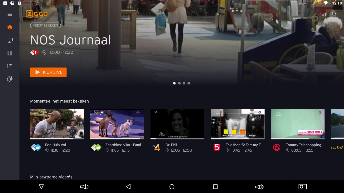Hide navigation bar with down triangle
Viewport: 344px width, 193px height.
pyautogui.click(x=41, y=187)
